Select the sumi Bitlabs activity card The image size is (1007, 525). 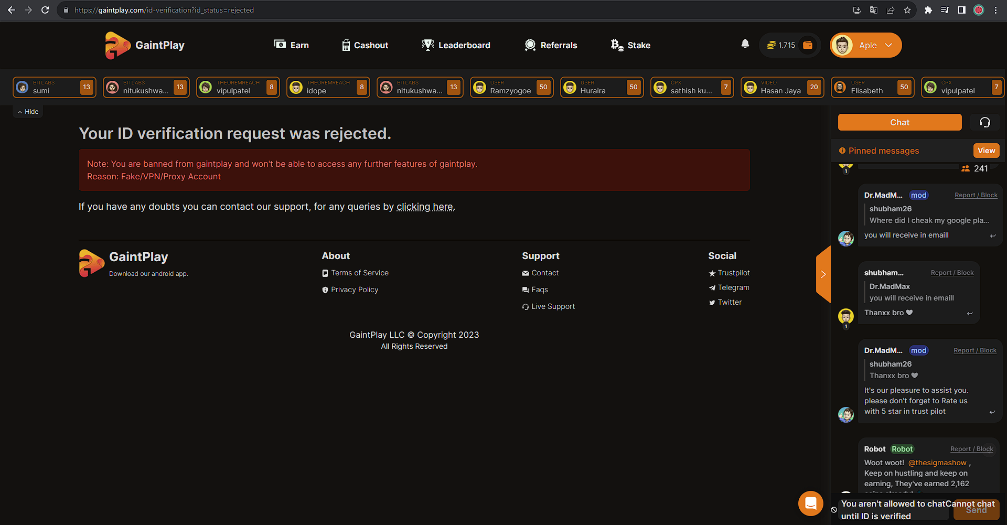[55, 87]
